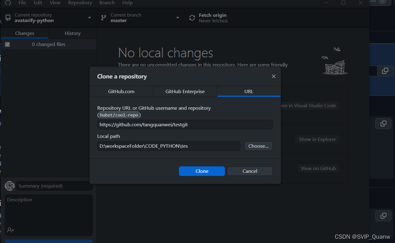Maximize the GitHub Desktop window
Screen dimensions: 395x243
(x=343, y=3)
